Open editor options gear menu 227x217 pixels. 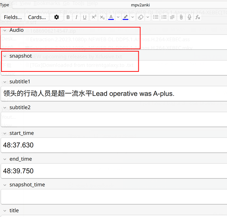click(x=56, y=17)
